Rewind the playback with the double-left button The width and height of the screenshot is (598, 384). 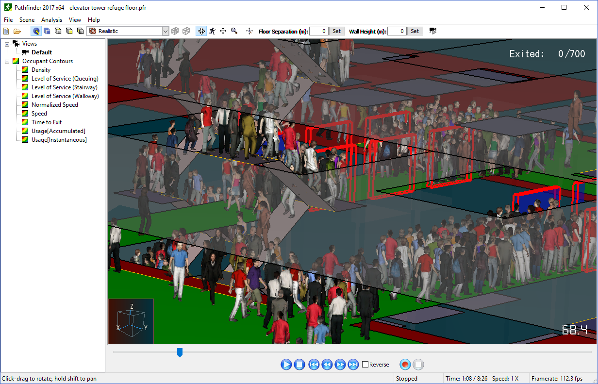(x=327, y=365)
